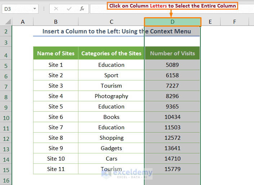
Task: Click the cell containing Photography
Action: (x=111, y=96)
